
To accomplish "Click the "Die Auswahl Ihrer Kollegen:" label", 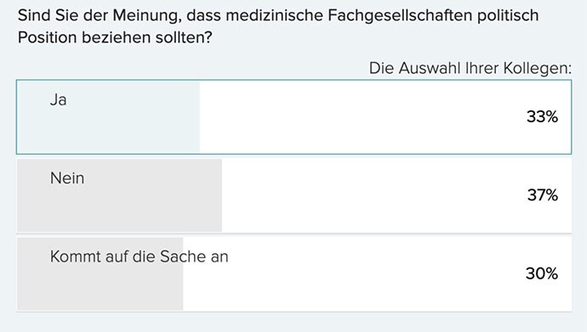I will click(470, 68).
